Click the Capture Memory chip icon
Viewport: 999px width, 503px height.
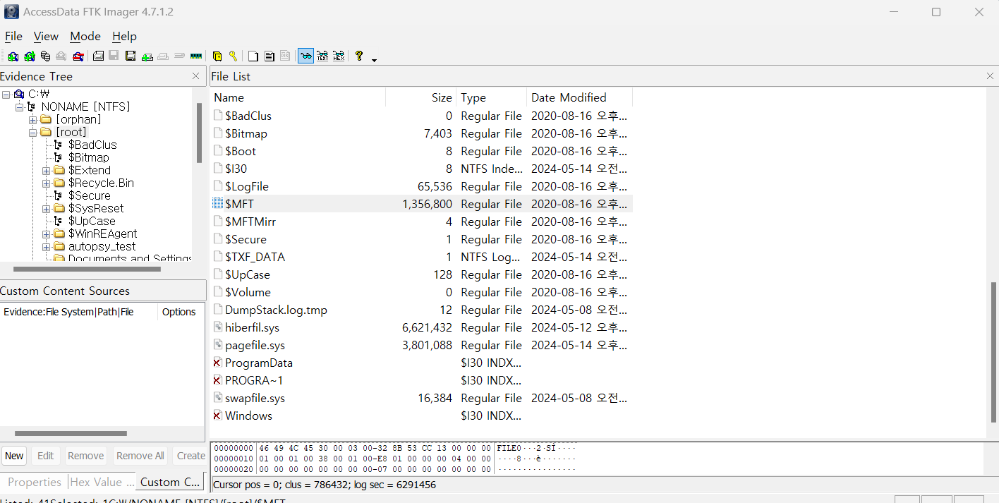tap(196, 56)
